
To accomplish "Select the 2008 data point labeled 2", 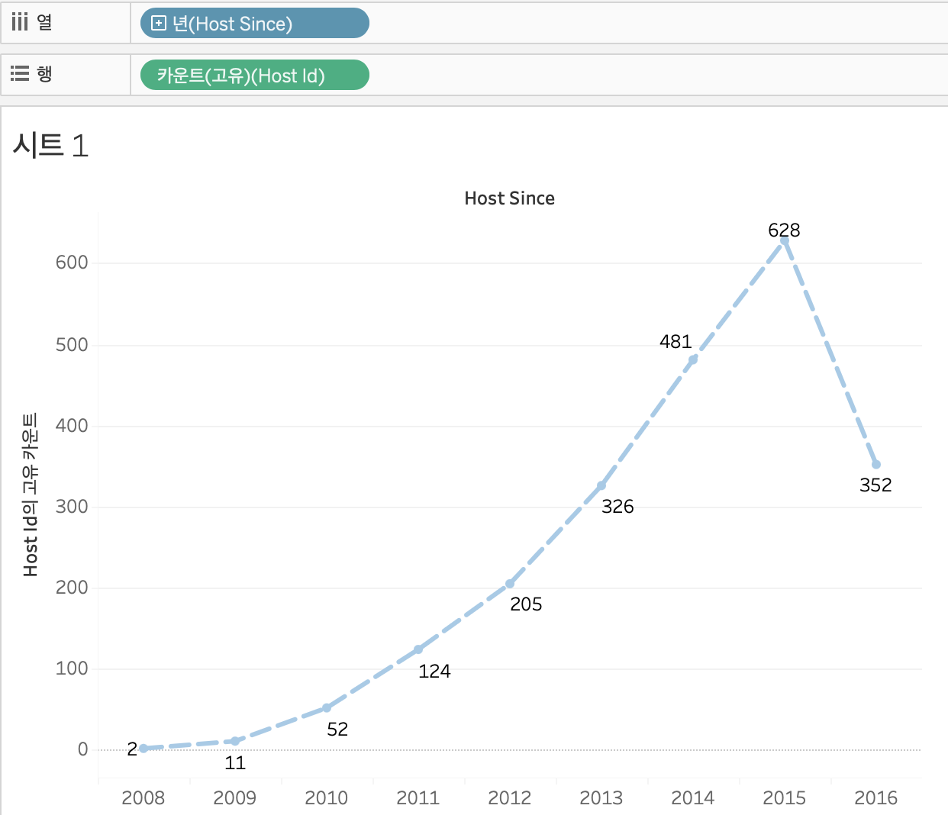I will click(x=143, y=749).
